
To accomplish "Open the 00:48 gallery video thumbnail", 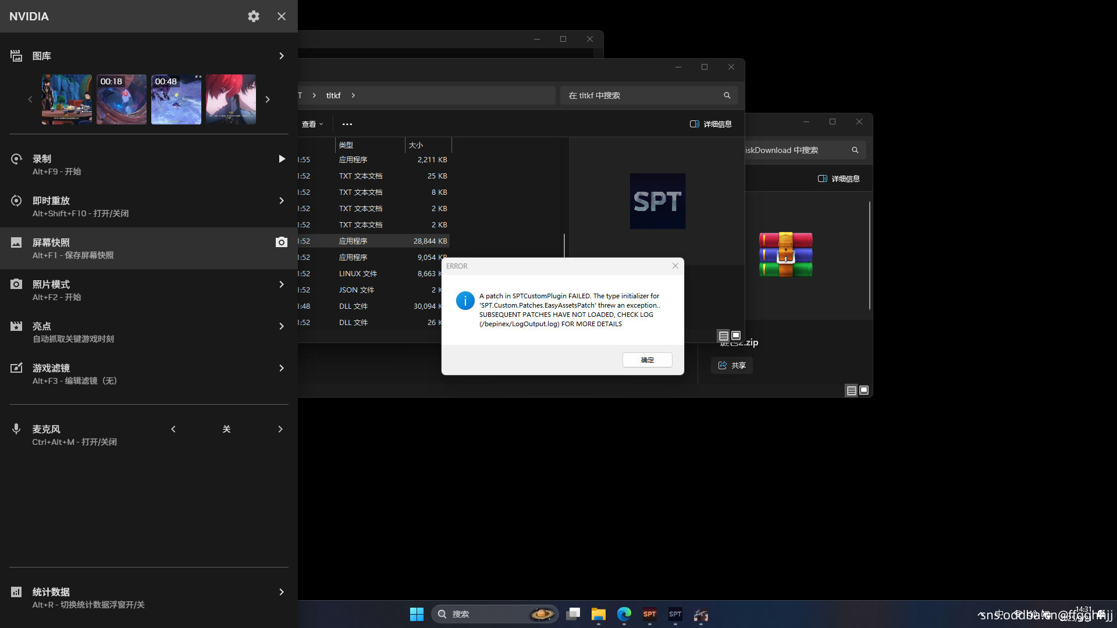I will 176,99.
